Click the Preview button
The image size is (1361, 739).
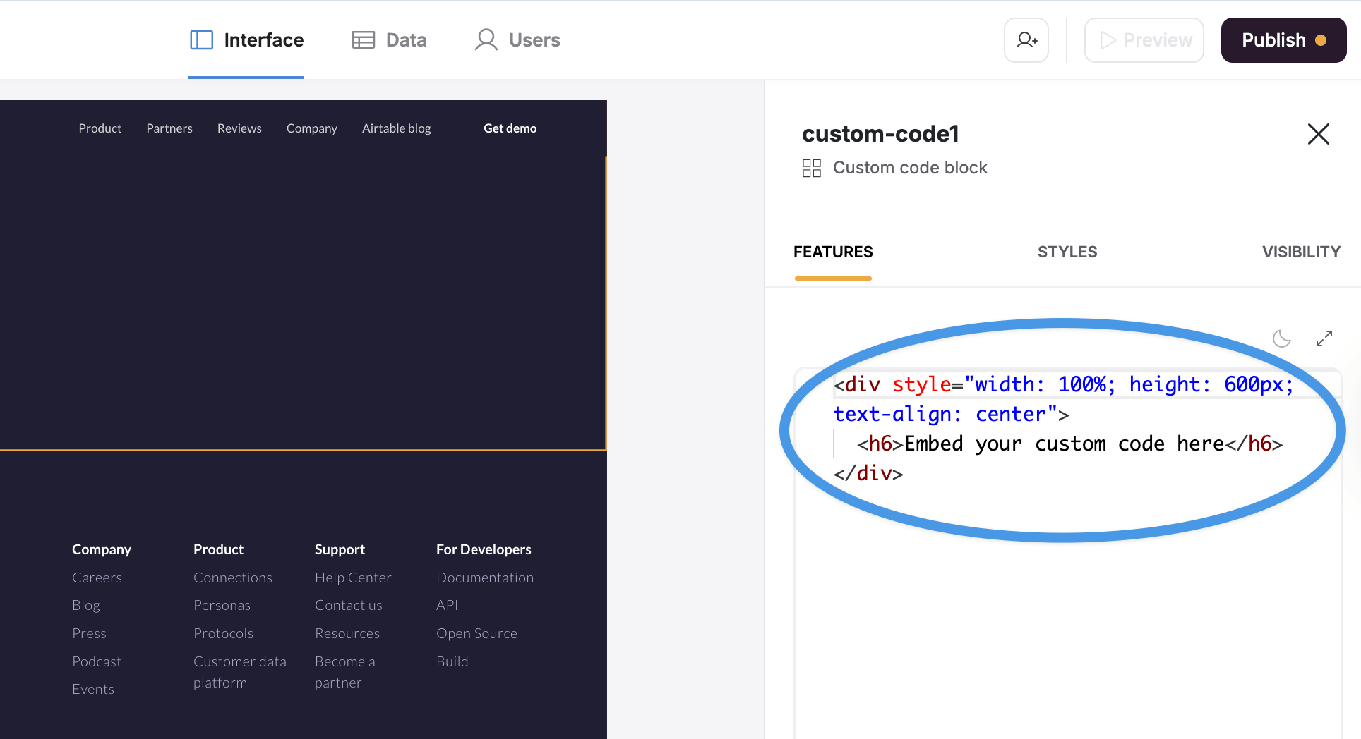[1144, 40]
